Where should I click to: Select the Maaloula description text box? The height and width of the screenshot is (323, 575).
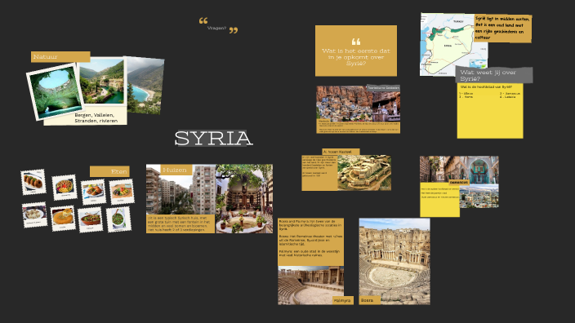[359, 126]
